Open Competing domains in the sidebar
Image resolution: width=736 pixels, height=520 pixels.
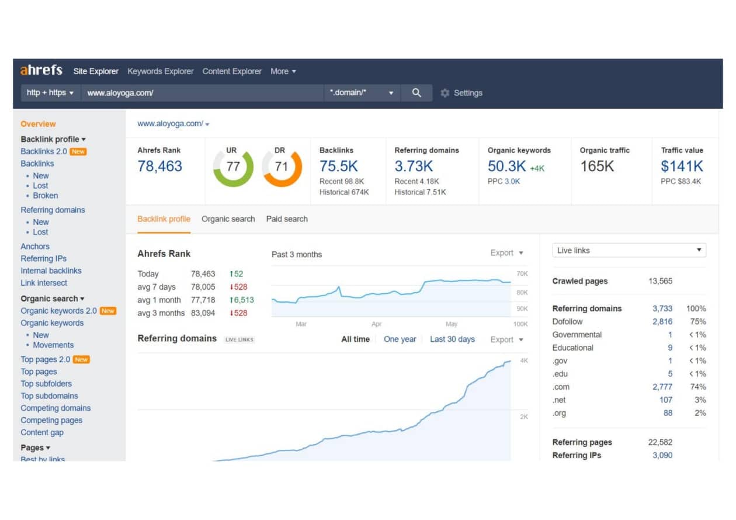tap(56, 408)
